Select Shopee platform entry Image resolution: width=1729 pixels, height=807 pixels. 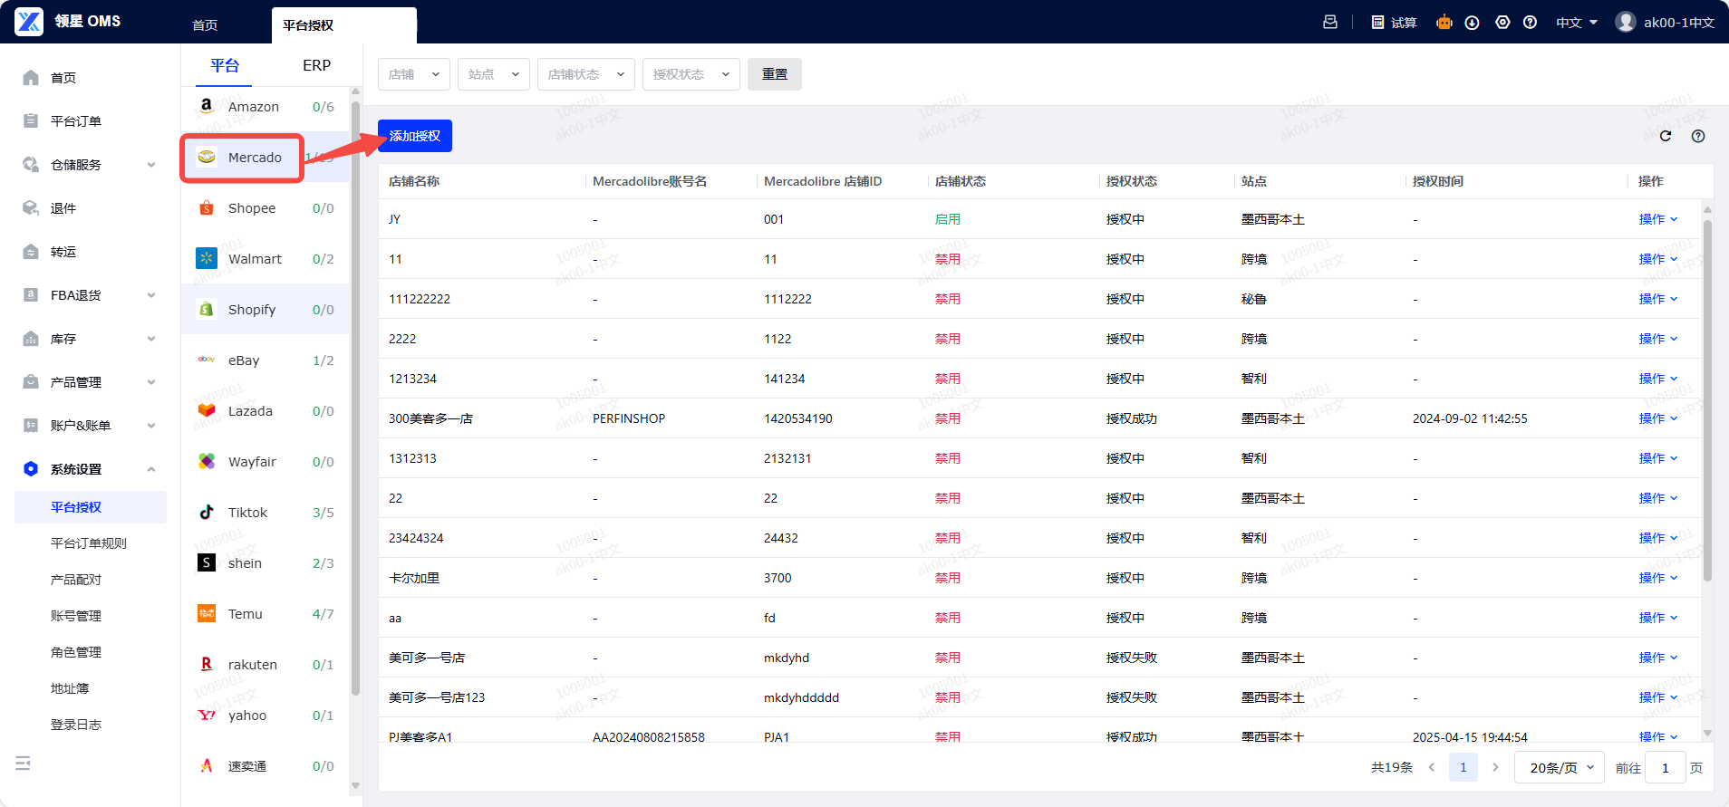click(x=251, y=208)
